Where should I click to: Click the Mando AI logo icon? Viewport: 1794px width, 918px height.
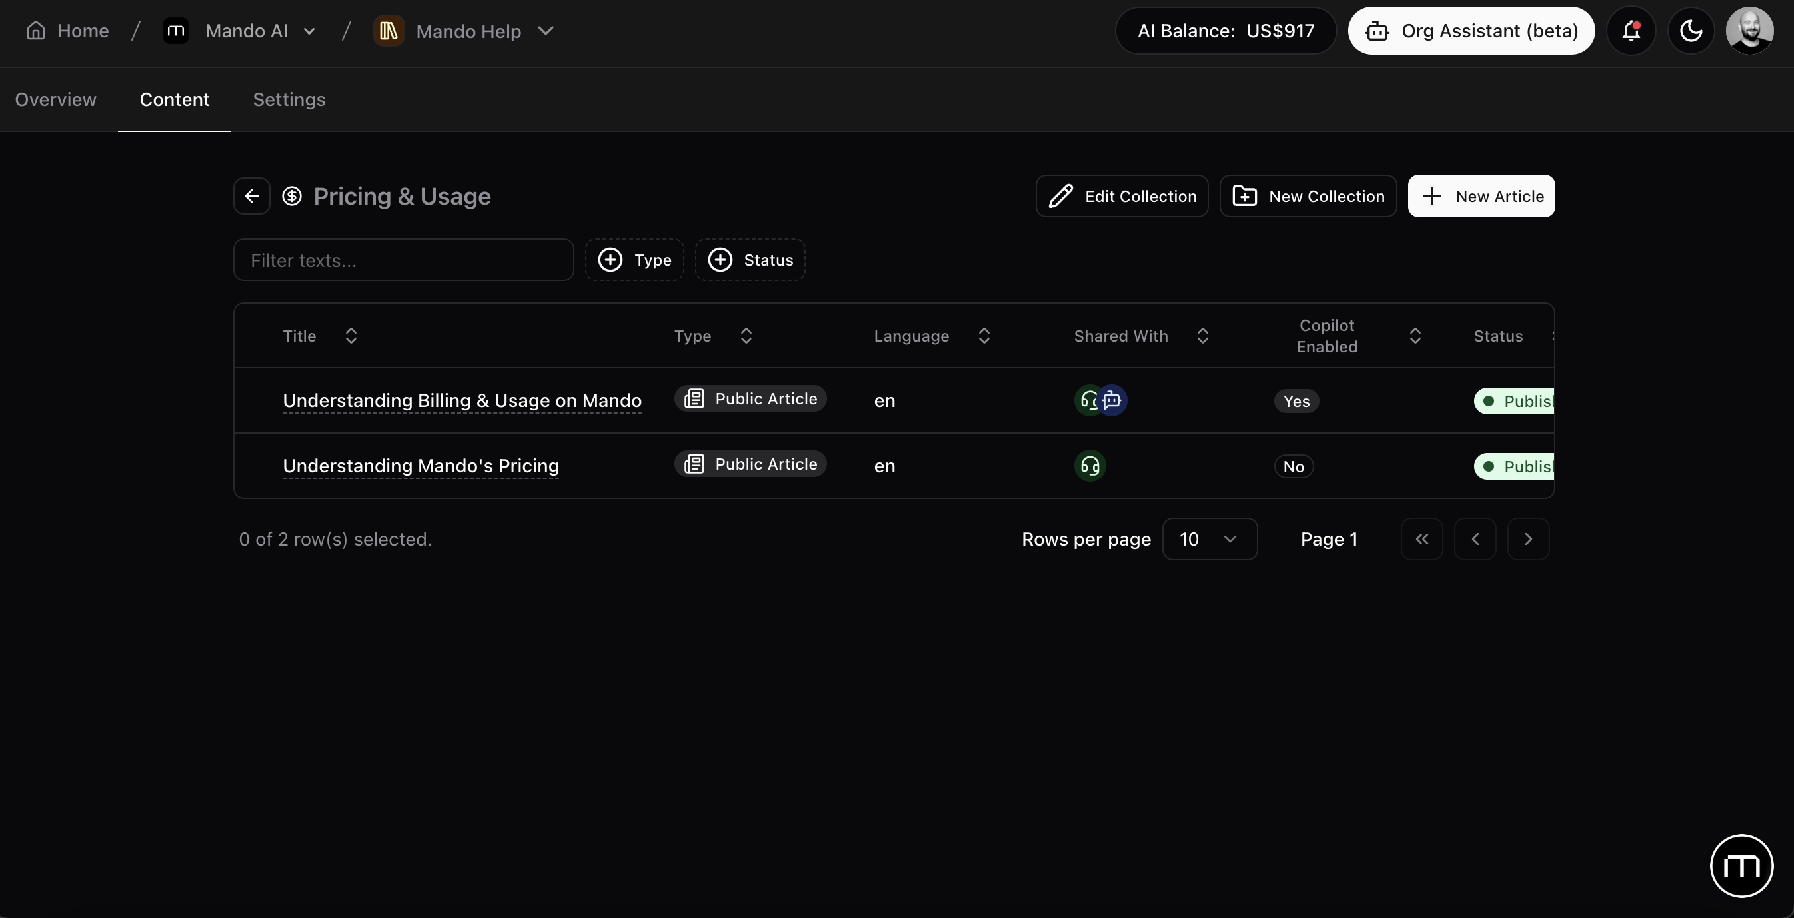[x=175, y=31]
